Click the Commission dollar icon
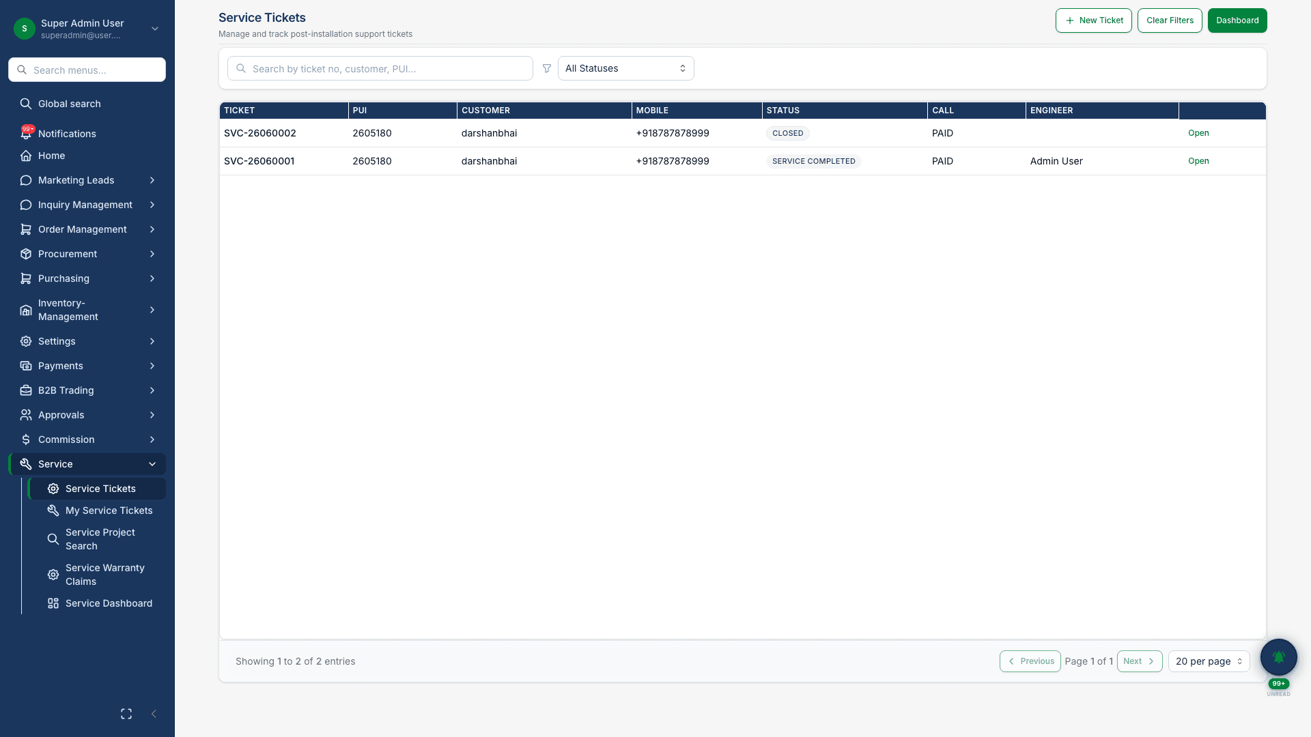1311x737 pixels. coord(26,439)
